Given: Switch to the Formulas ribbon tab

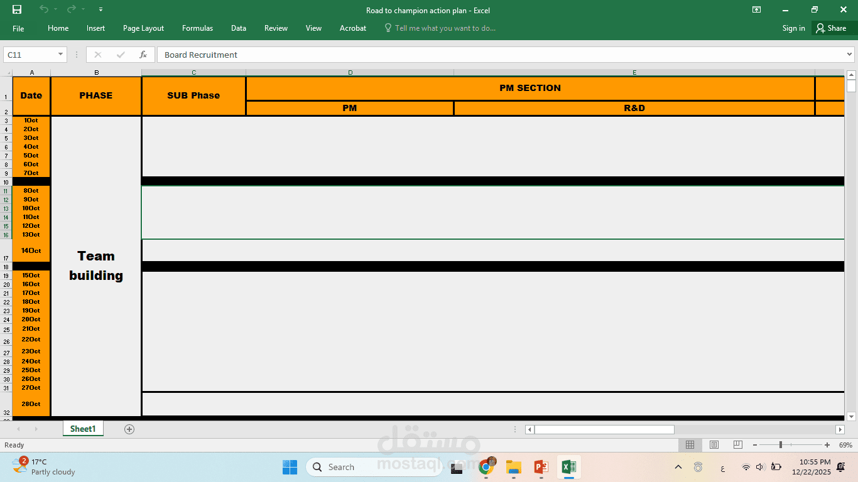Looking at the screenshot, I should 197,28.
